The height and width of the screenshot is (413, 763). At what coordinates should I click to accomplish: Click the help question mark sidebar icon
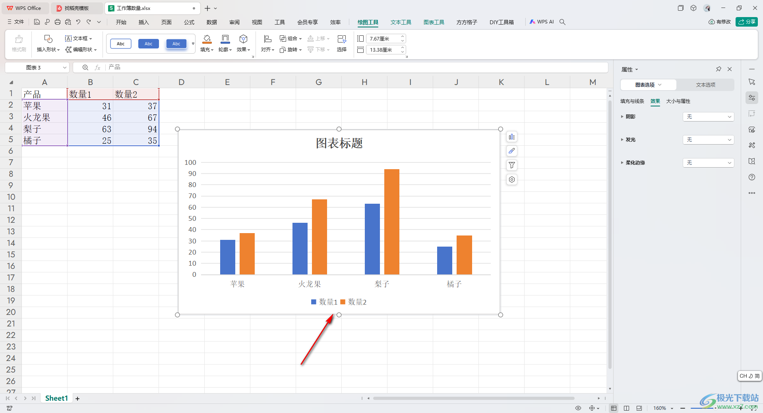point(752,177)
